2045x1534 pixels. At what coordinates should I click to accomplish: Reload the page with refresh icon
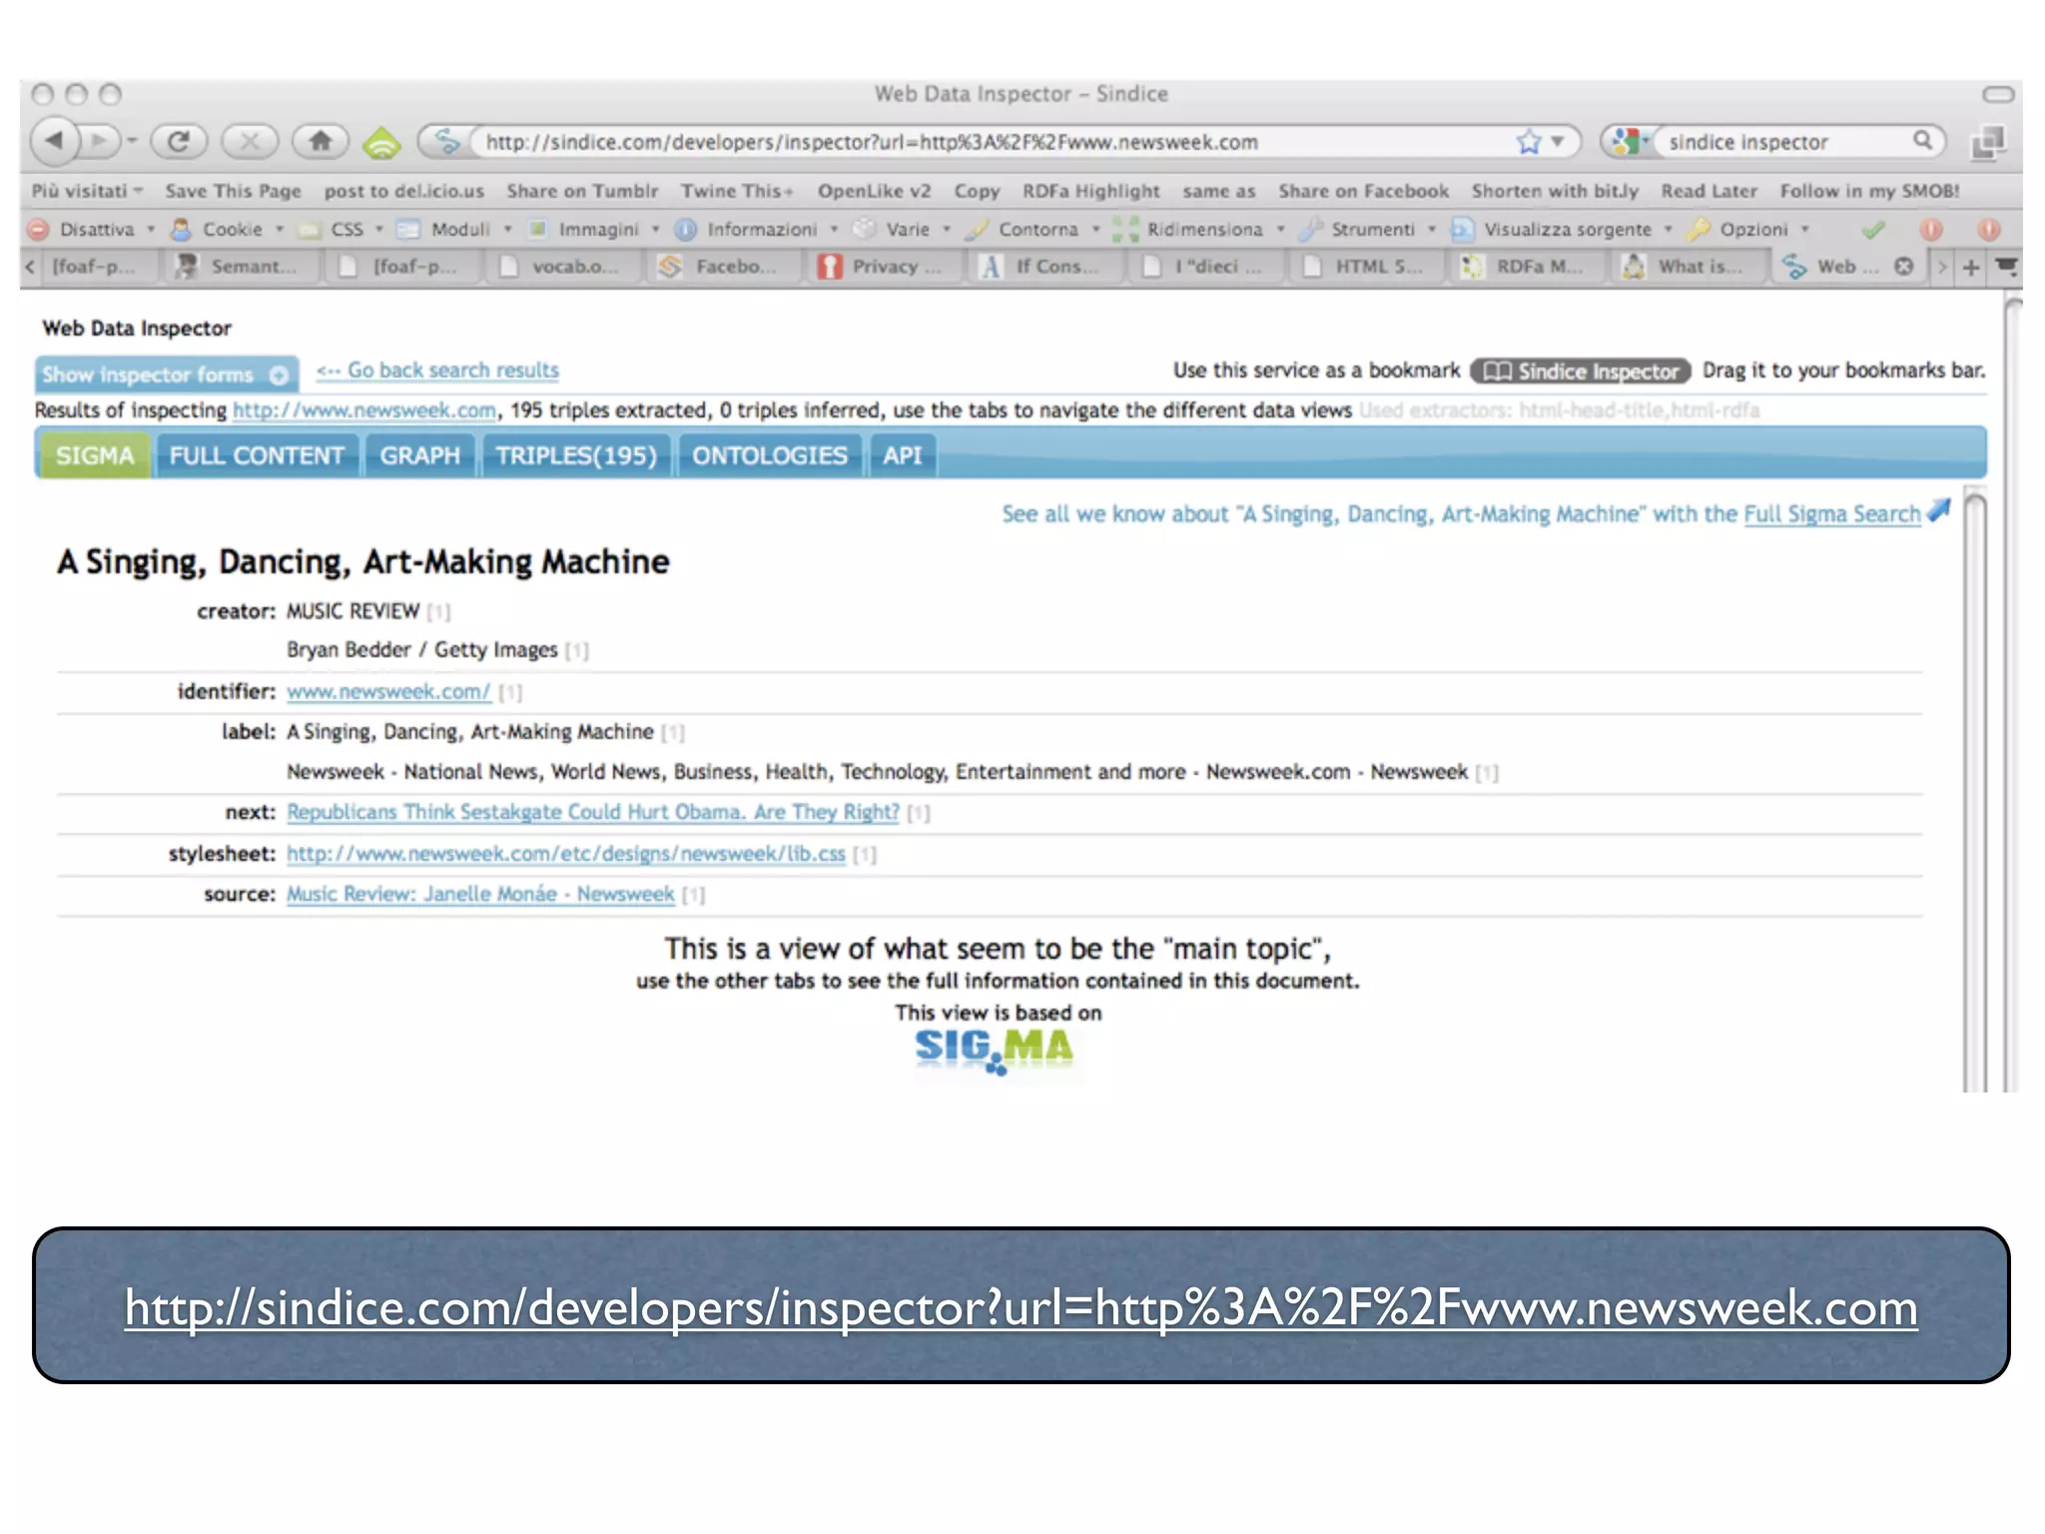click(x=179, y=141)
